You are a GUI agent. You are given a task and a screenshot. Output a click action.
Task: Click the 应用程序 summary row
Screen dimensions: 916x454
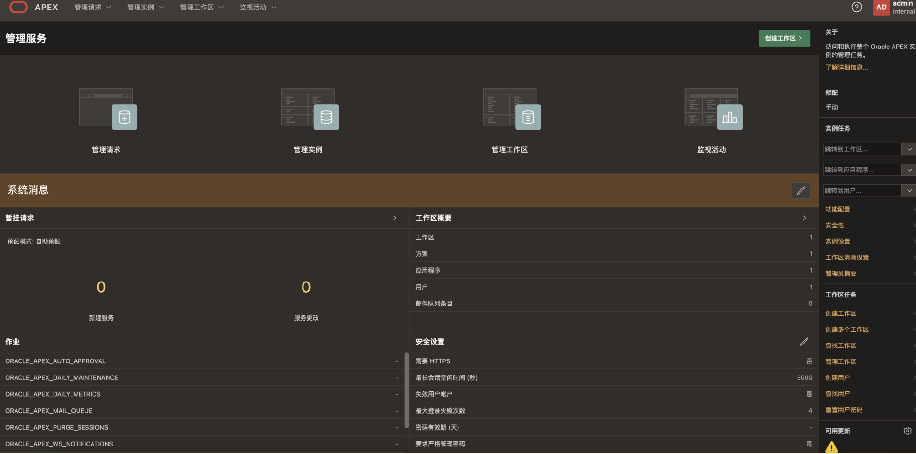point(614,270)
